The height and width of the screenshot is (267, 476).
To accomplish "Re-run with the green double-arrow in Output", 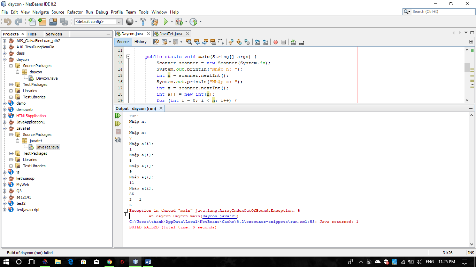I will click(x=118, y=116).
